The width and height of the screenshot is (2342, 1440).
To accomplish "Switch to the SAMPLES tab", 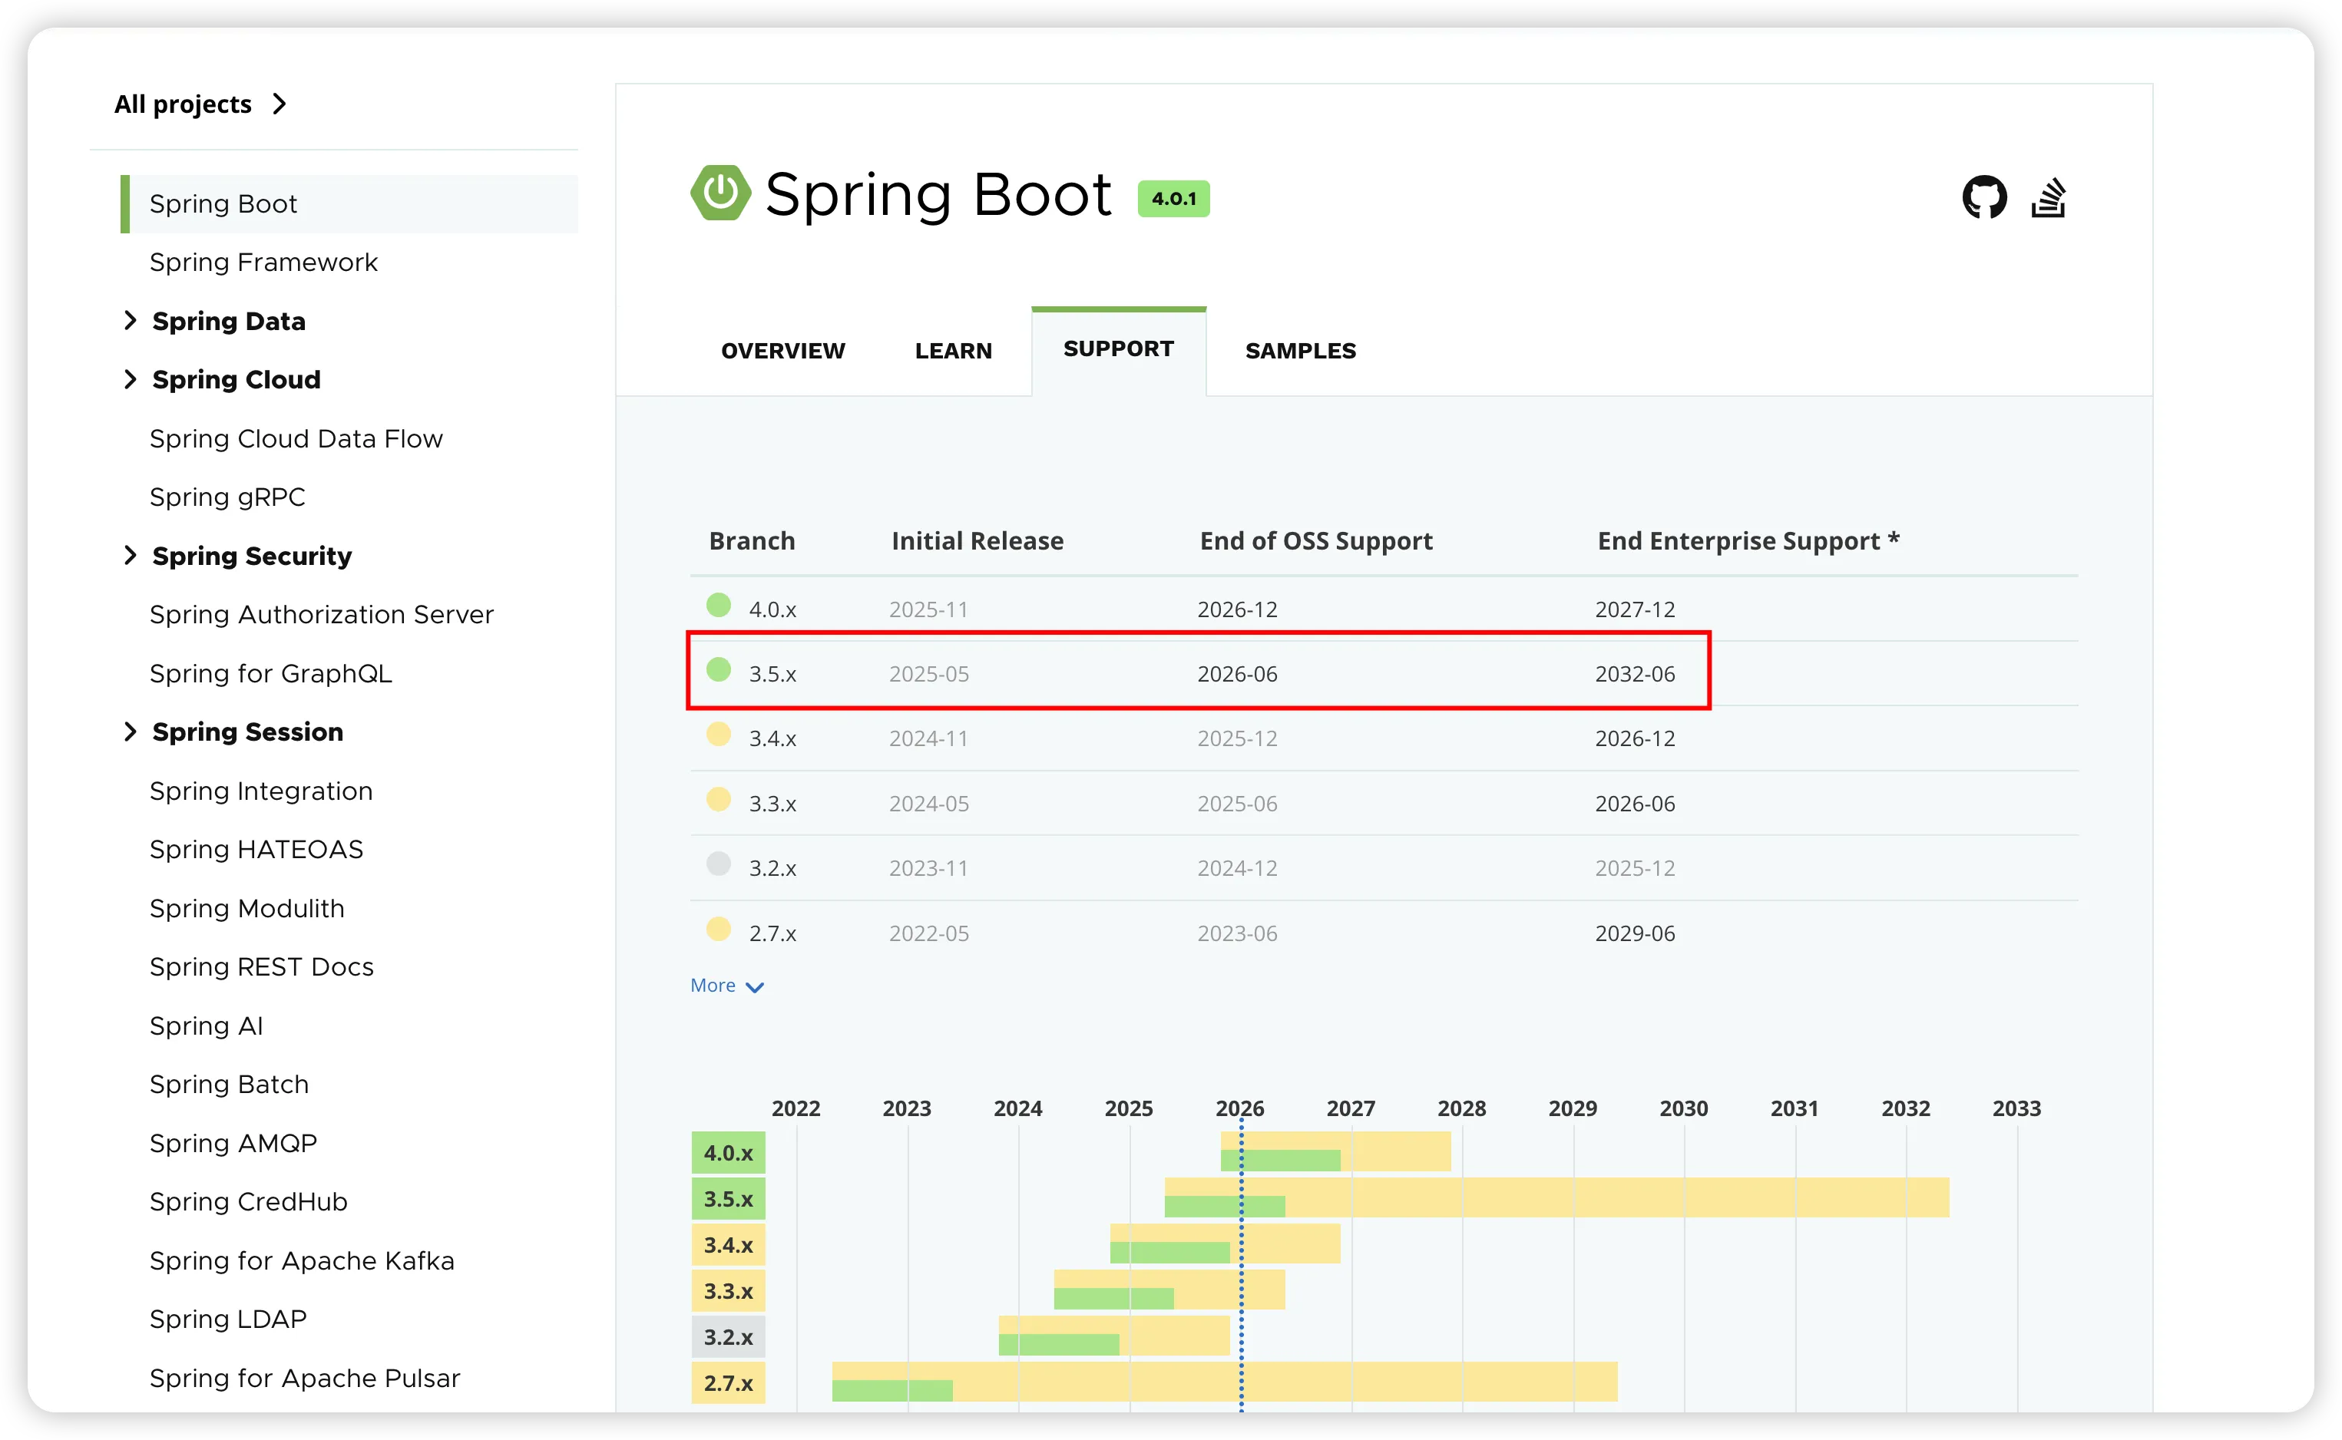I will 1300,351.
